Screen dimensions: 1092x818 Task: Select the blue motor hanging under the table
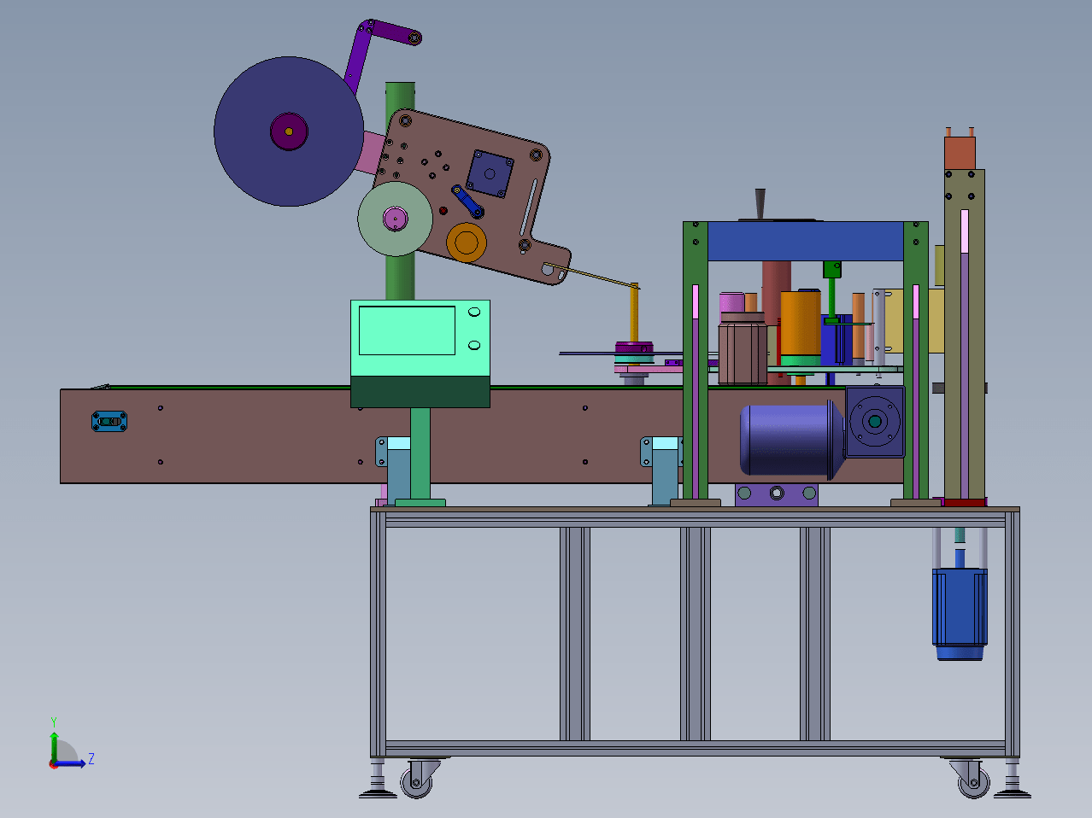click(960, 613)
